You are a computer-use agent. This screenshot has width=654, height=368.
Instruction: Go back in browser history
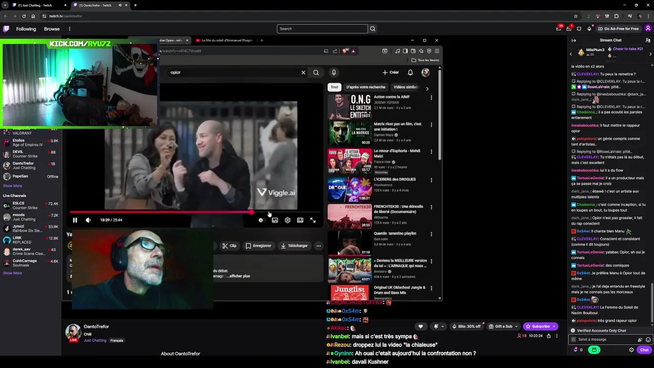(5, 16)
